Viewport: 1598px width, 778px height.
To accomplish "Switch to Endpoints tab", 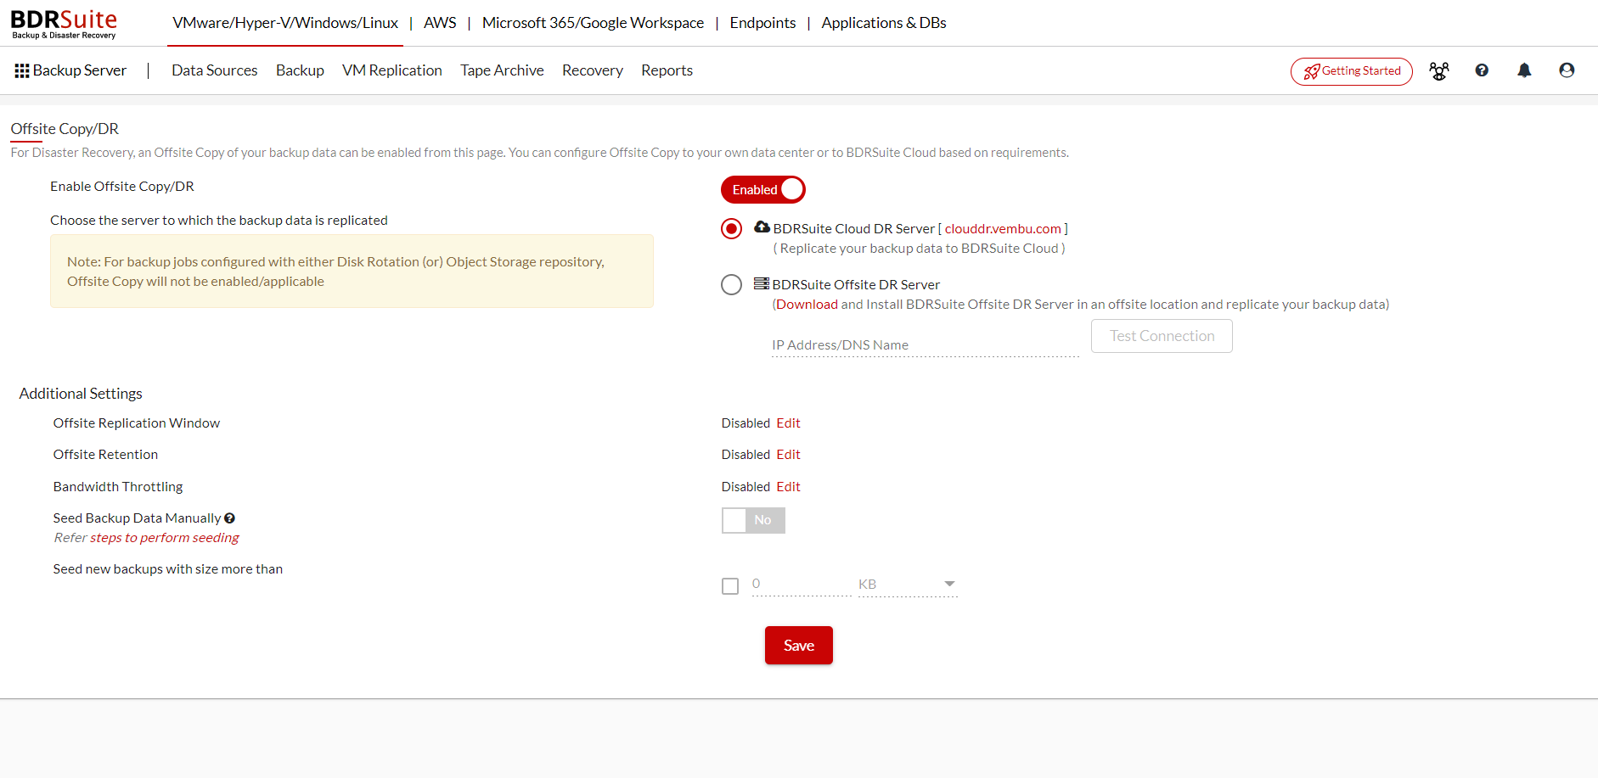I will (x=762, y=23).
